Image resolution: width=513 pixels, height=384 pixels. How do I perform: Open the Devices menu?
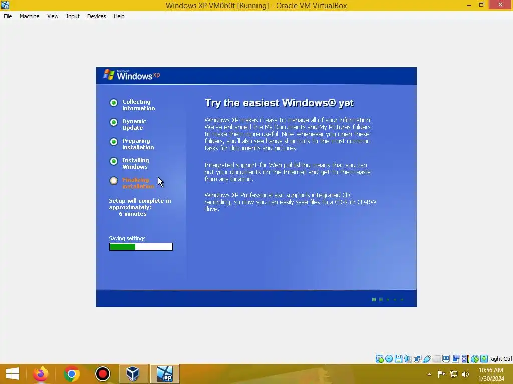tap(96, 16)
